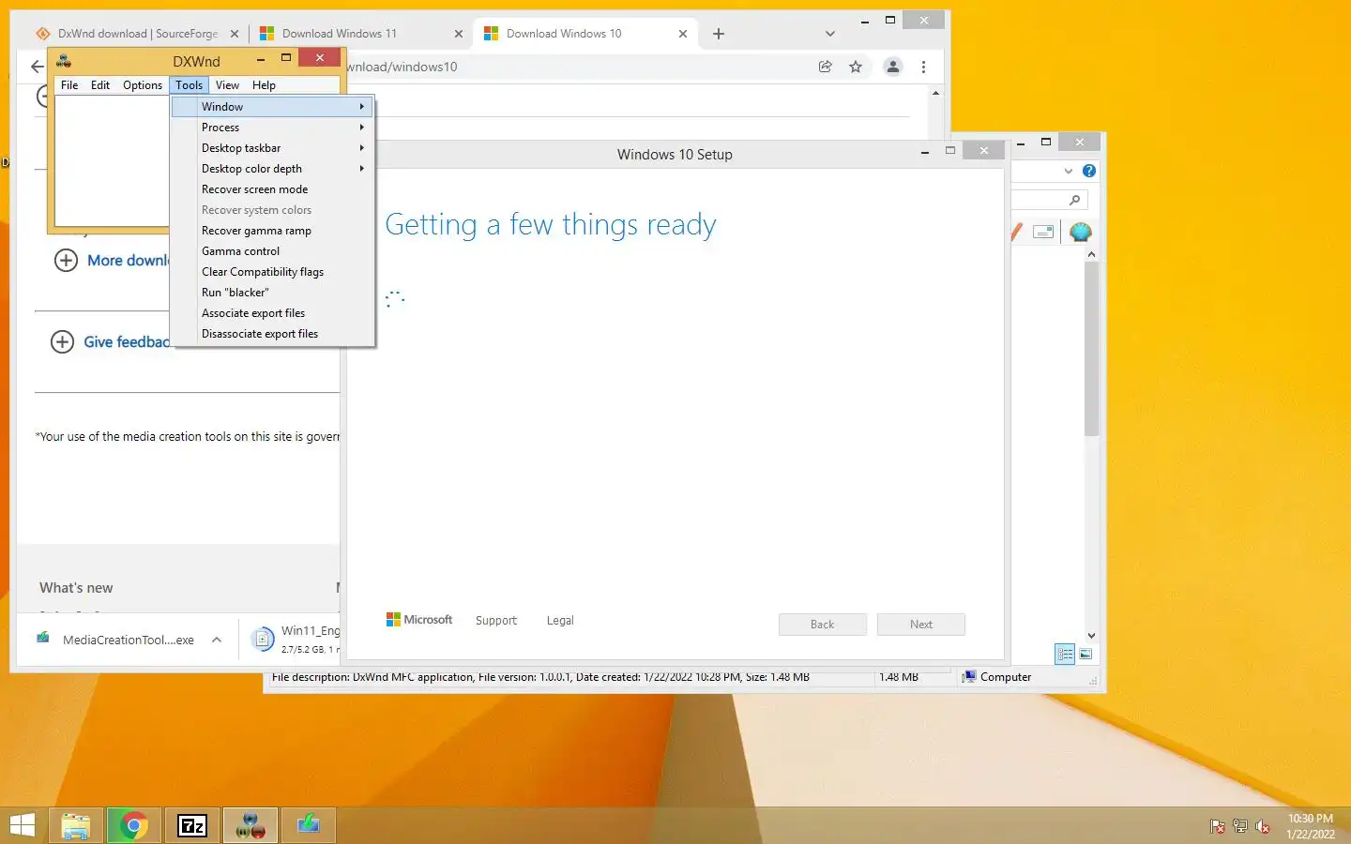
Task: Click the Chrome address bar URL
Action: click(402, 67)
